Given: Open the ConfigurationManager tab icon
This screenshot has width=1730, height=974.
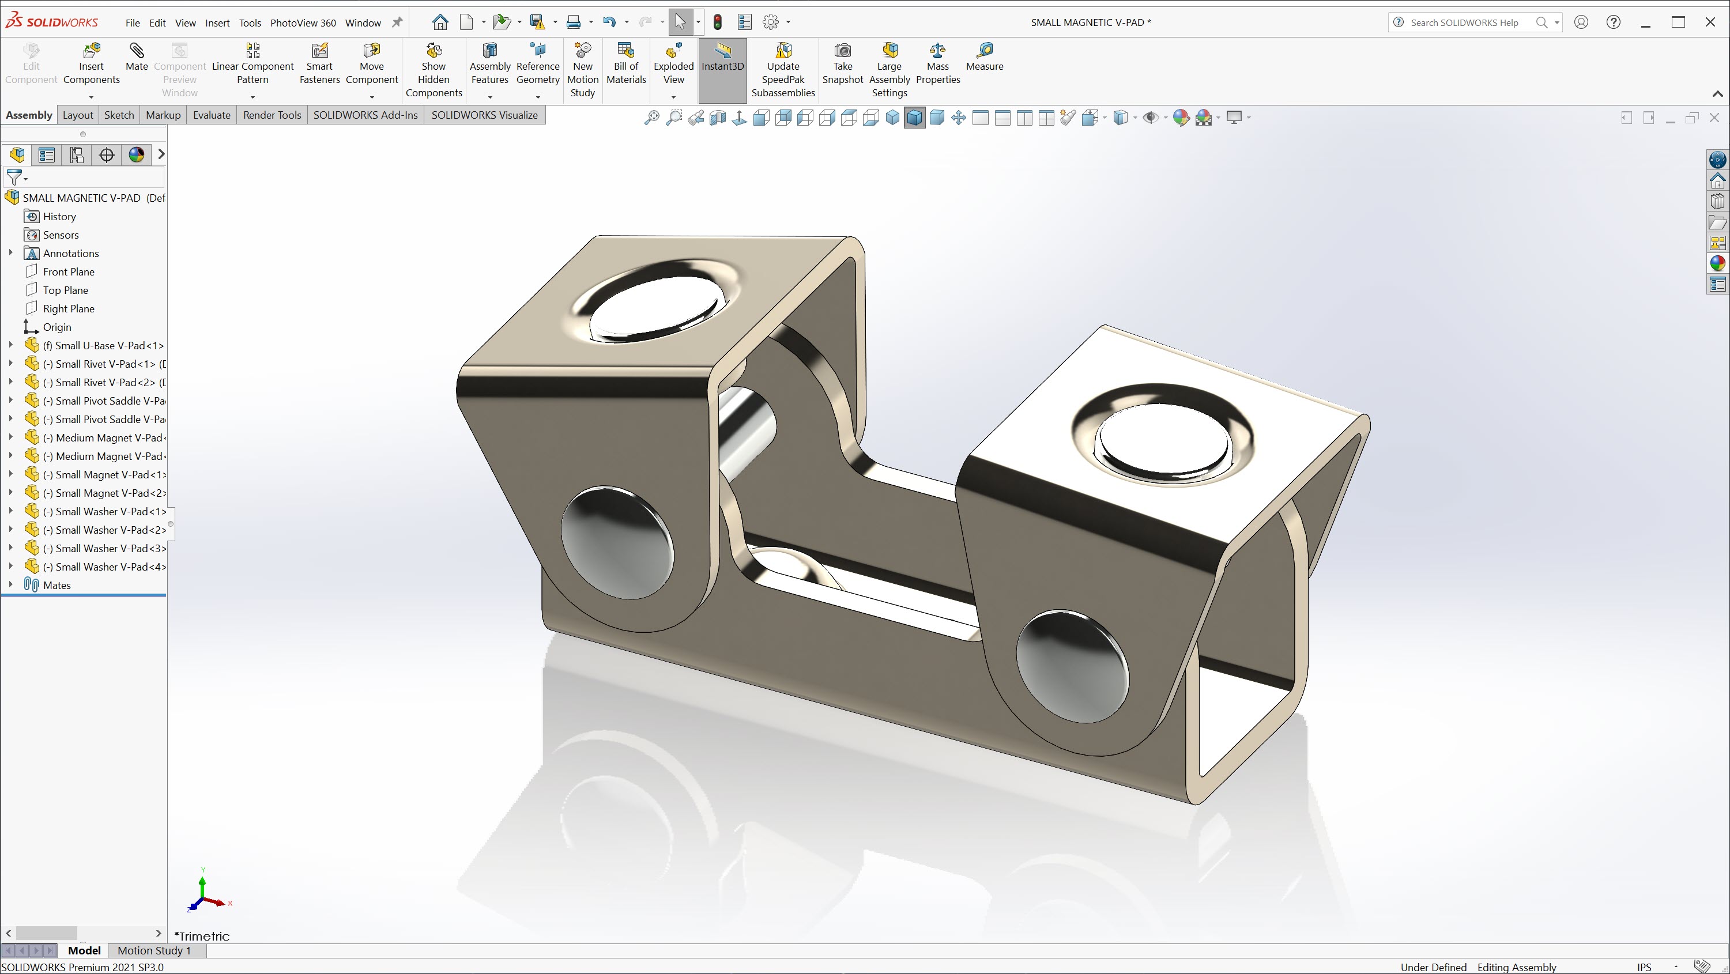Looking at the screenshot, I should coord(77,155).
